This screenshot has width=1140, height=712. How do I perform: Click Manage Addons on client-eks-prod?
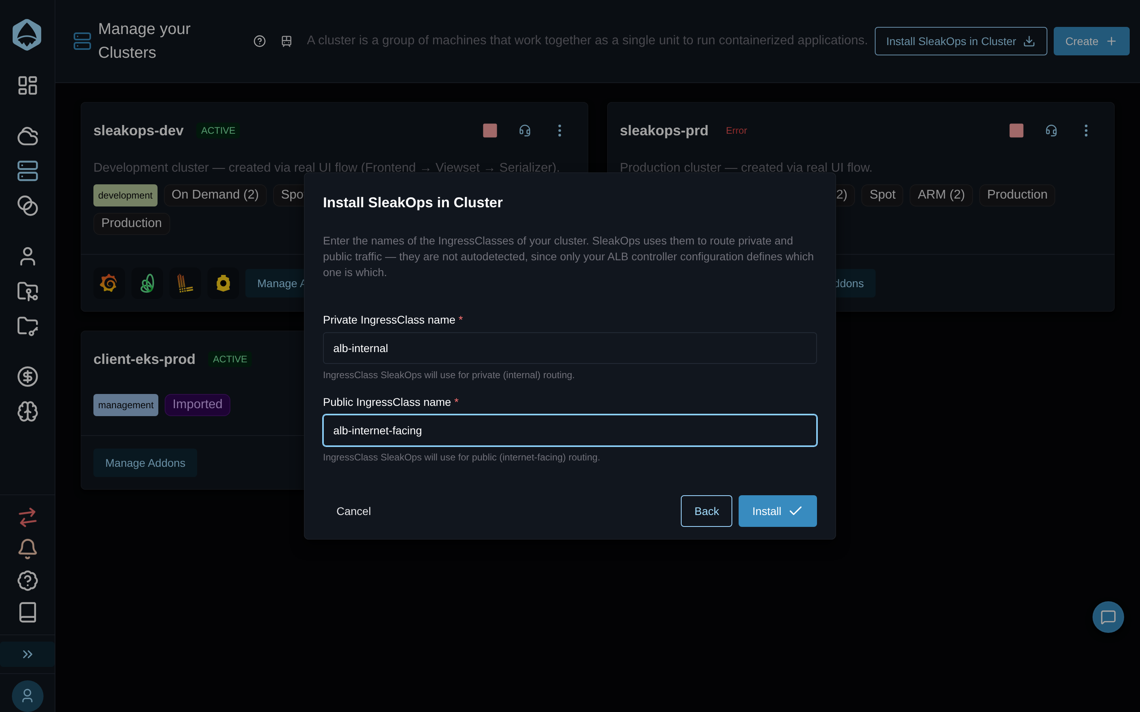(145, 463)
